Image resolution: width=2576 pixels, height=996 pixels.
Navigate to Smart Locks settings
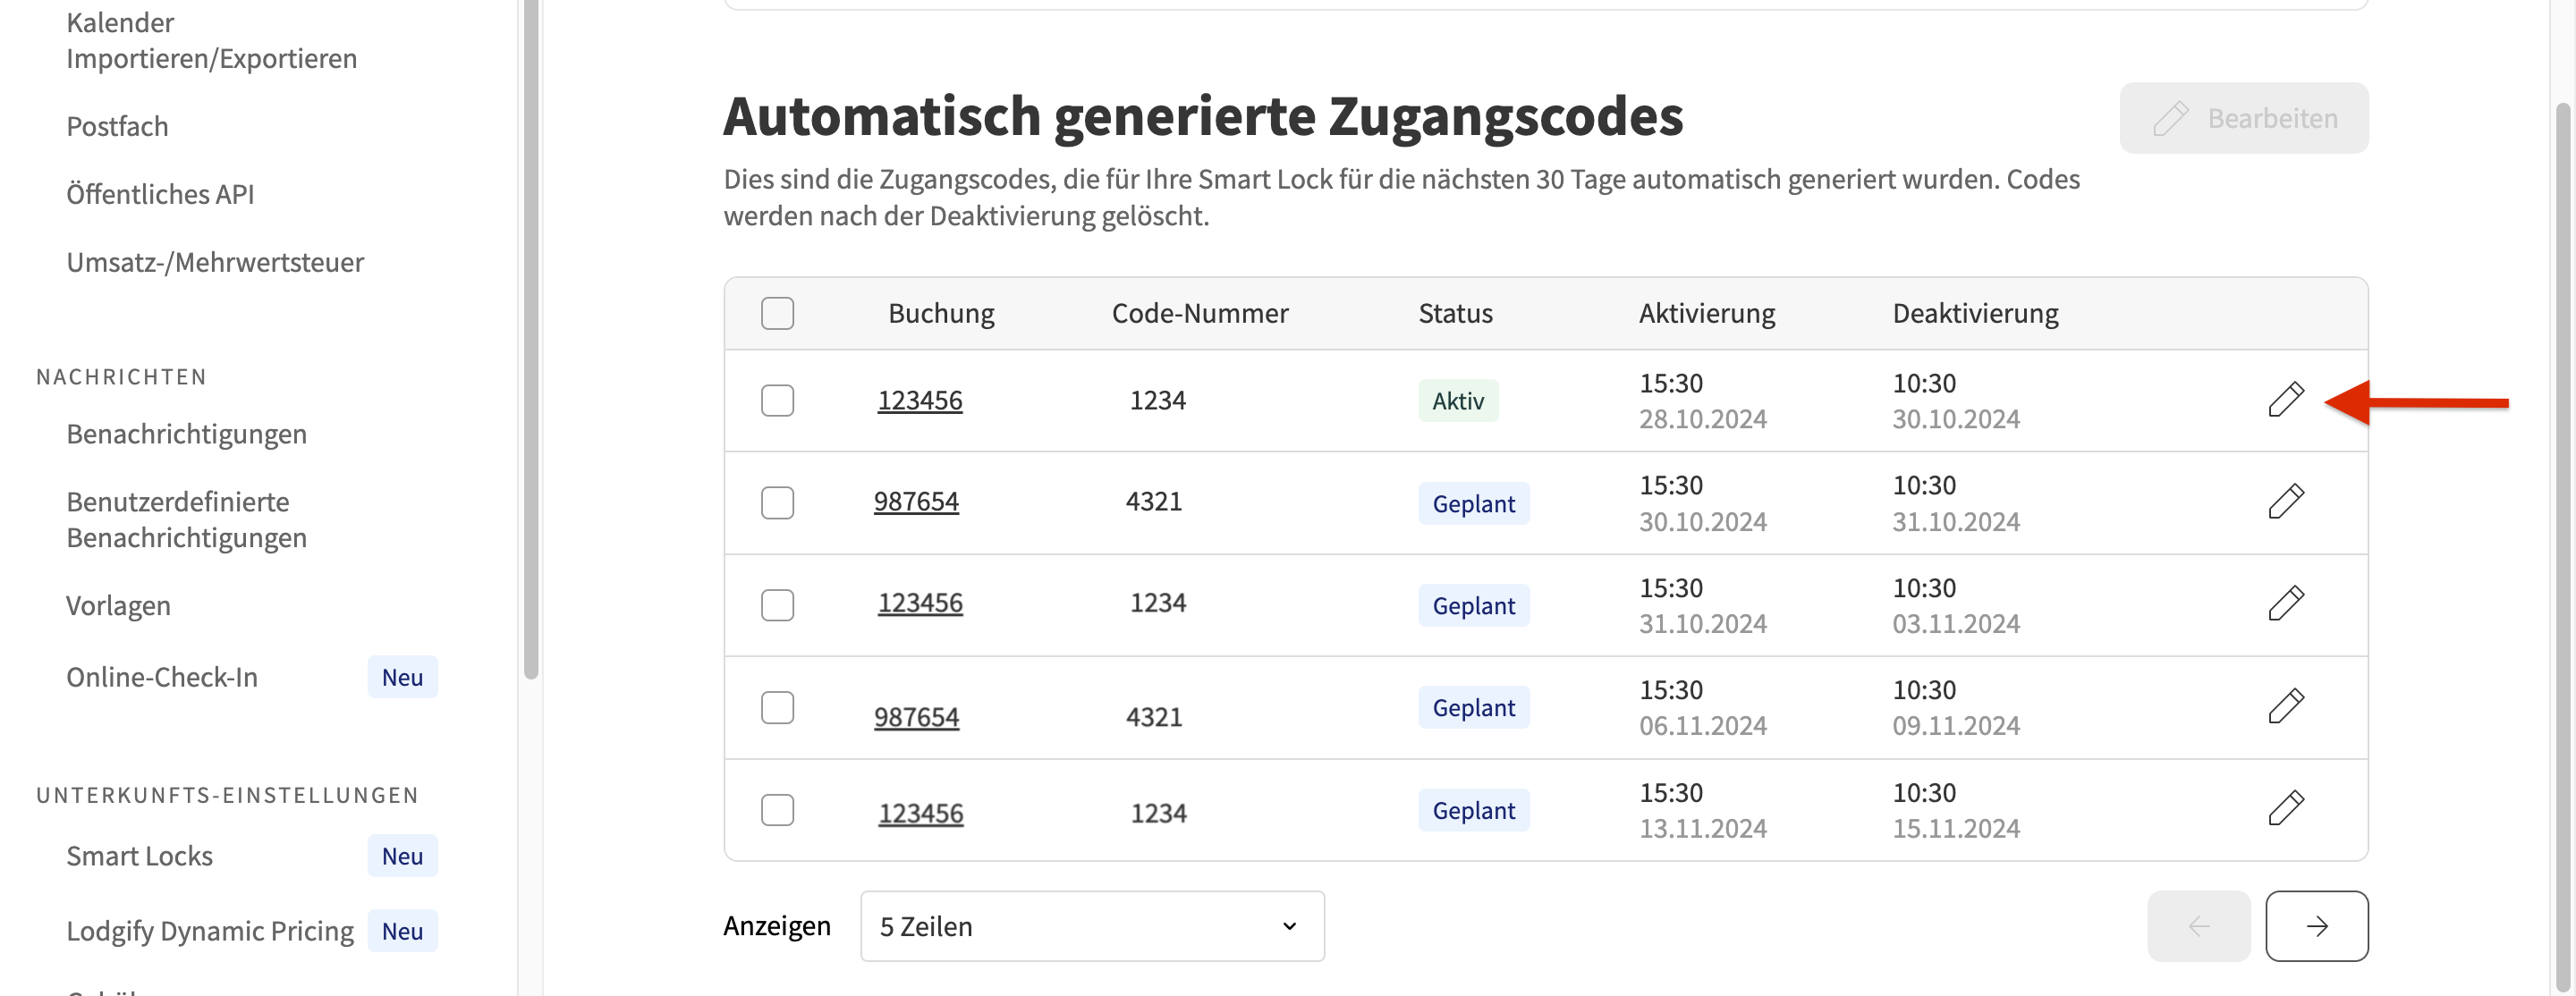pyautogui.click(x=139, y=855)
